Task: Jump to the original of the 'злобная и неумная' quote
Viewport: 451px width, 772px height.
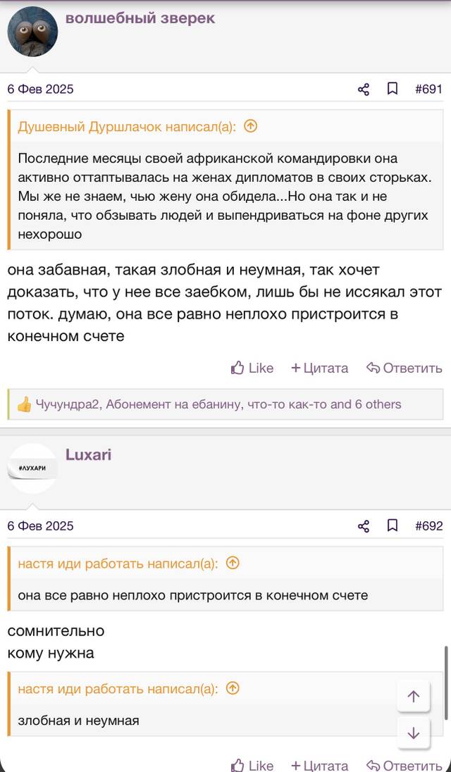Action: [x=233, y=689]
